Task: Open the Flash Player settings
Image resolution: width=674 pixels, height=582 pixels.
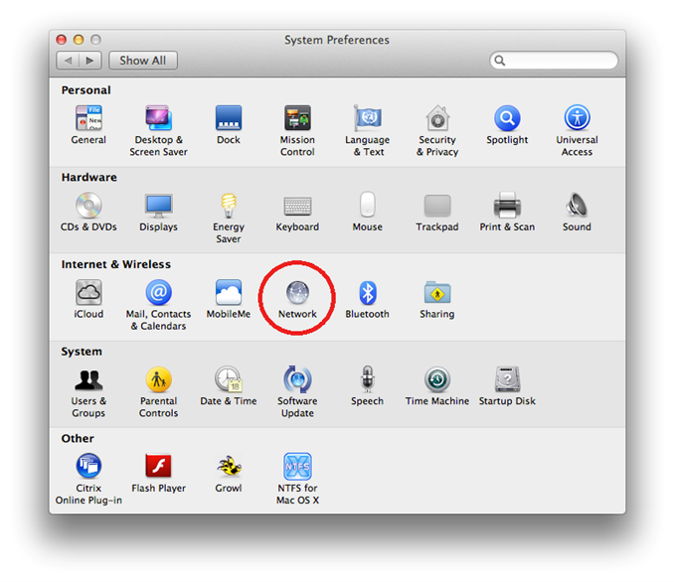Action: point(158,467)
